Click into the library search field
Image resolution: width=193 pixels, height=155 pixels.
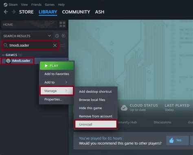tap(31, 45)
